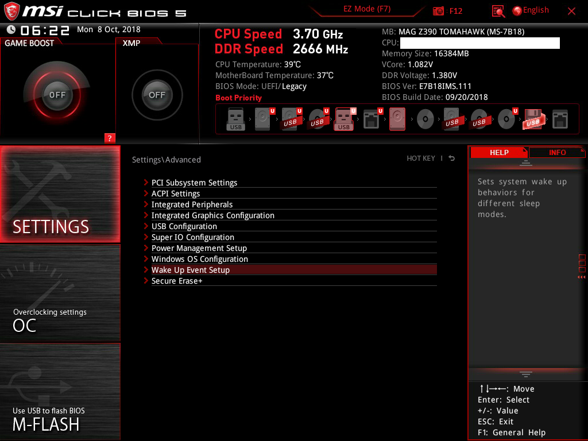Click the back arrow next to HOT KEY
The width and height of the screenshot is (588, 441).
tap(451, 158)
